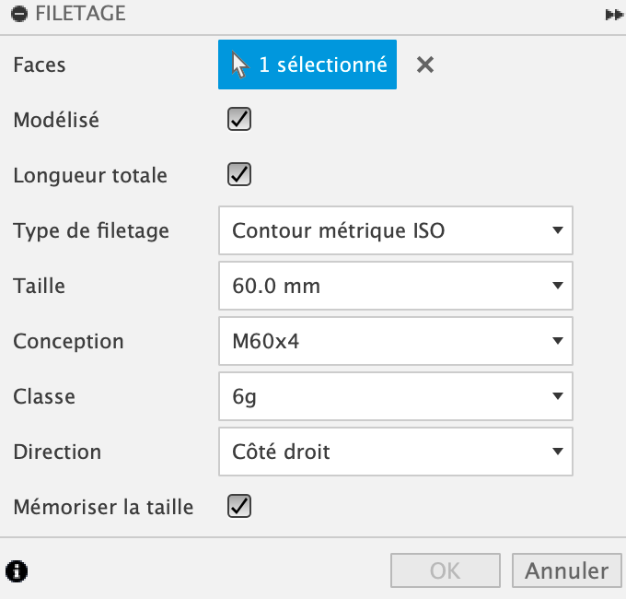Open the Conception dropdown showing M60x4
The height and width of the screenshot is (599, 626).
(396, 341)
